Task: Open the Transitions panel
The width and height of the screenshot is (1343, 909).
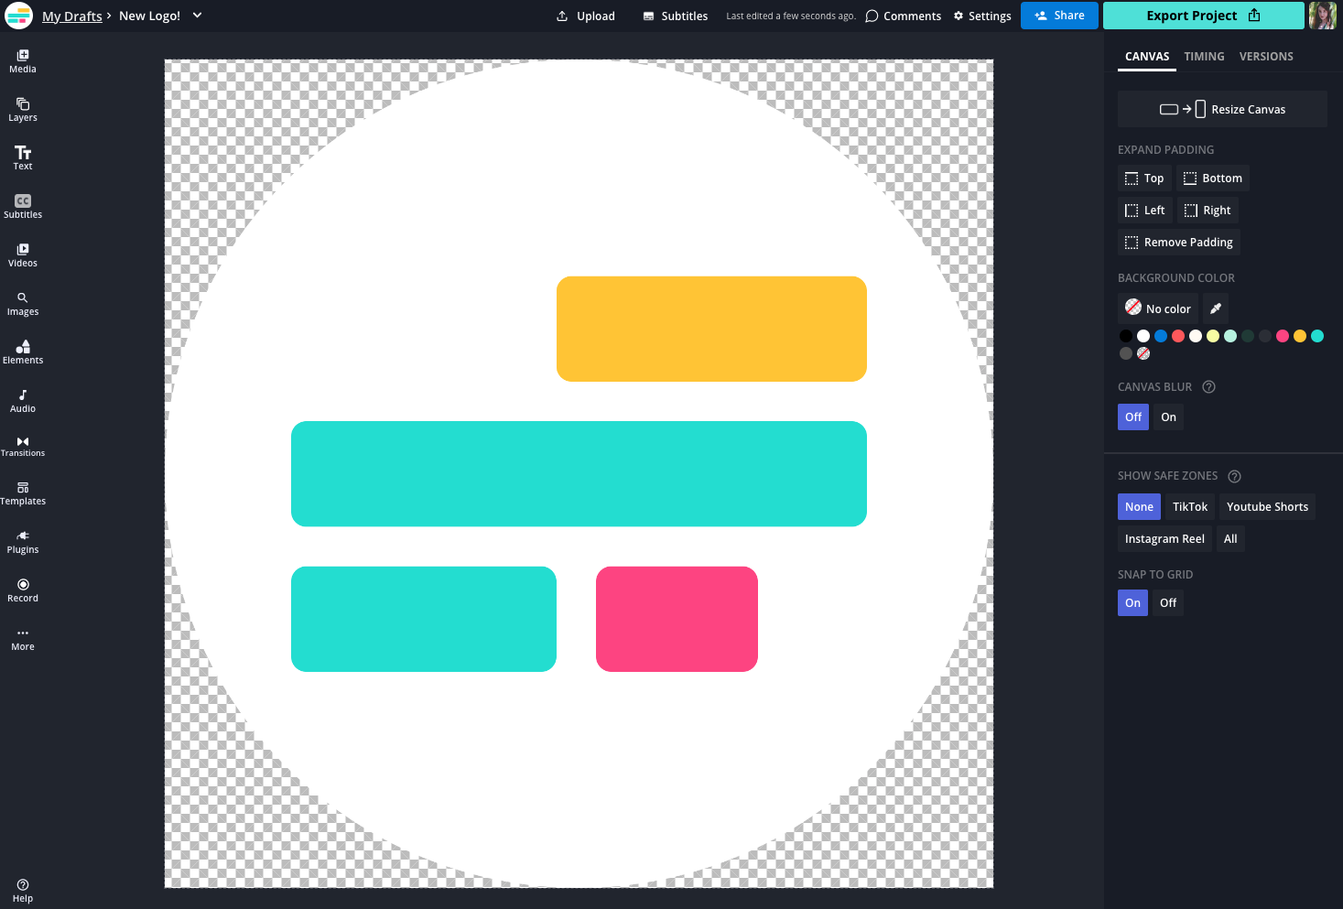Action: 22,446
